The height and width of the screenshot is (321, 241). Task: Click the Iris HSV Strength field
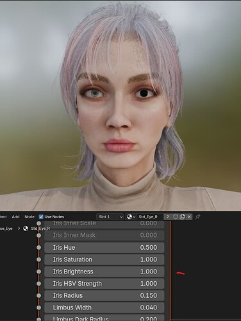pyautogui.click(x=104, y=283)
